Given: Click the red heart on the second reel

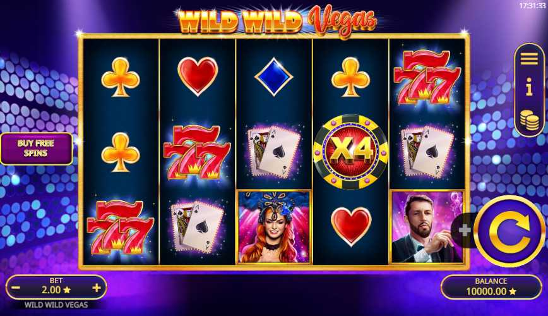Looking at the screenshot, I should (x=198, y=76).
